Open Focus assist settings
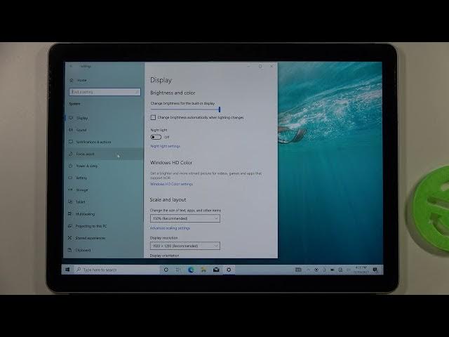This screenshot has width=449, height=337. [x=105, y=154]
